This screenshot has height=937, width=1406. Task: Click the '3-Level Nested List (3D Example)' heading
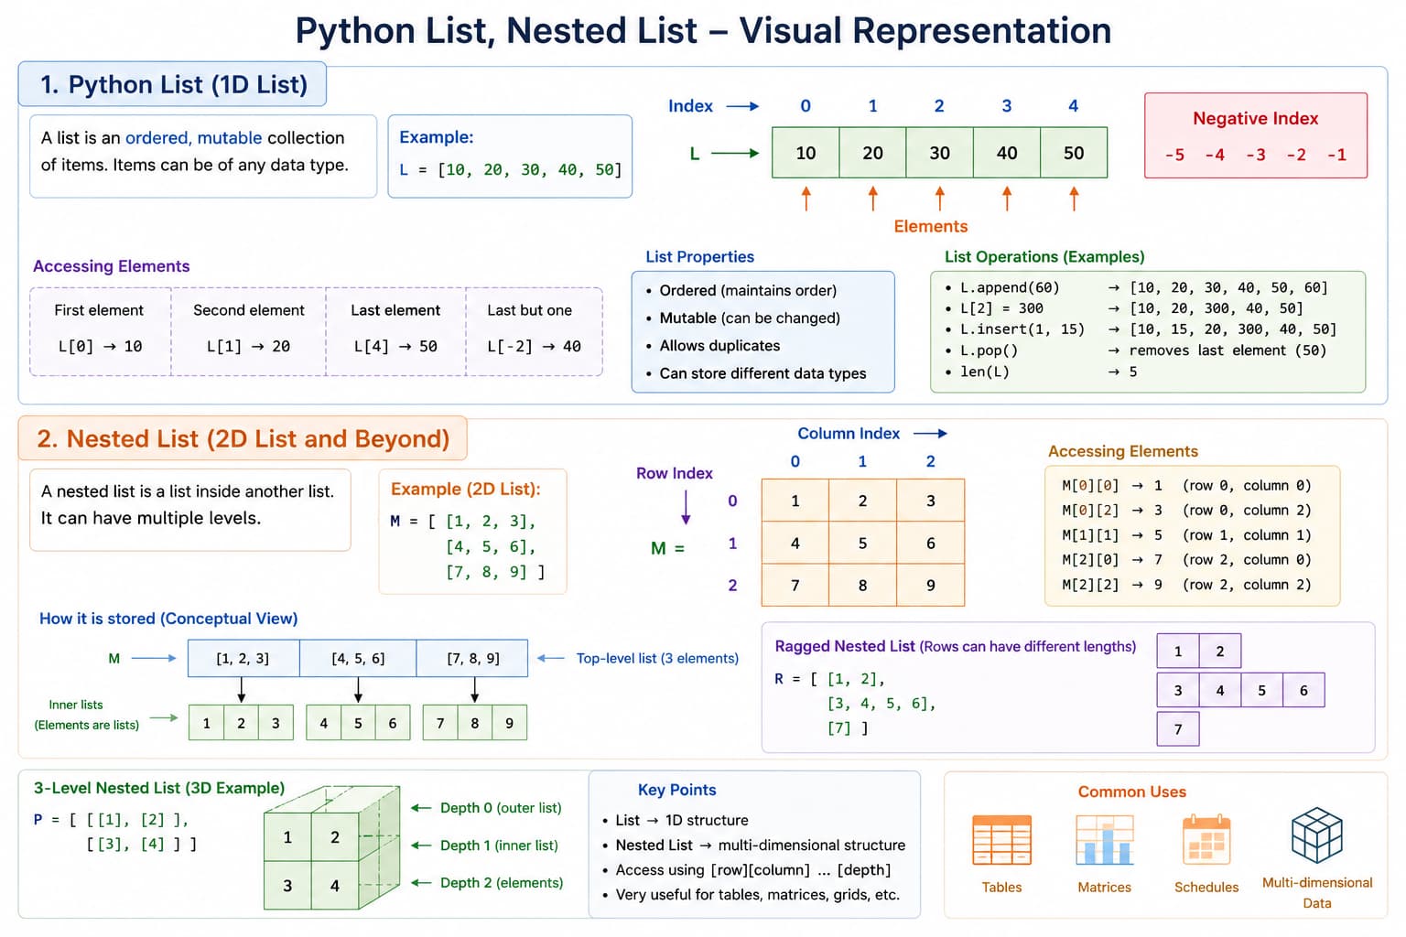(159, 788)
